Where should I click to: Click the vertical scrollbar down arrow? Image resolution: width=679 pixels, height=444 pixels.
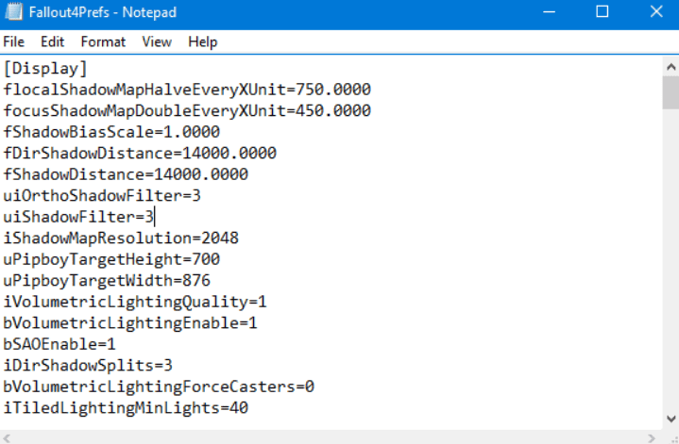[x=671, y=419]
